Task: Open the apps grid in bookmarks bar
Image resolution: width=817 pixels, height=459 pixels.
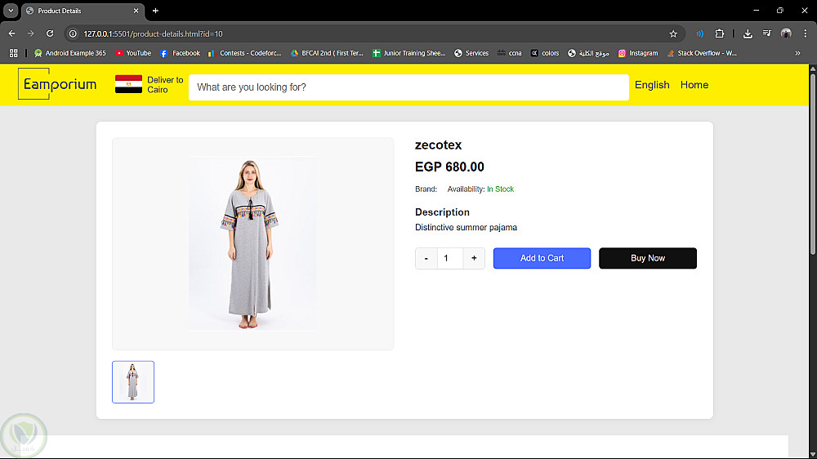Action: tap(14, 53)
